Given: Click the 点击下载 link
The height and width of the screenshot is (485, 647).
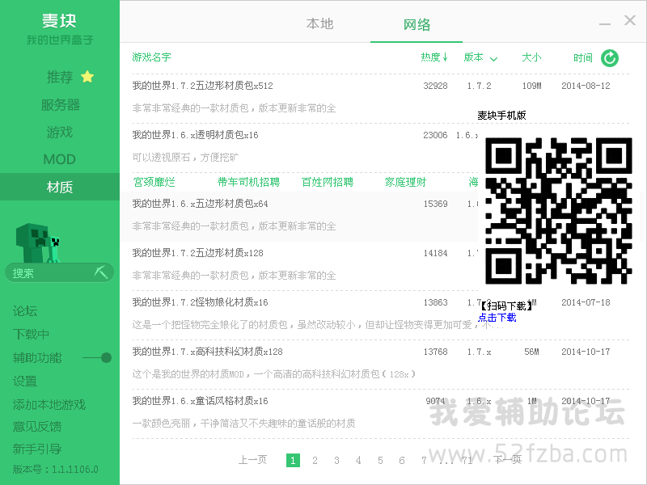Looking at the screenshot, I should pyautogui.click(x=497, y=317).
